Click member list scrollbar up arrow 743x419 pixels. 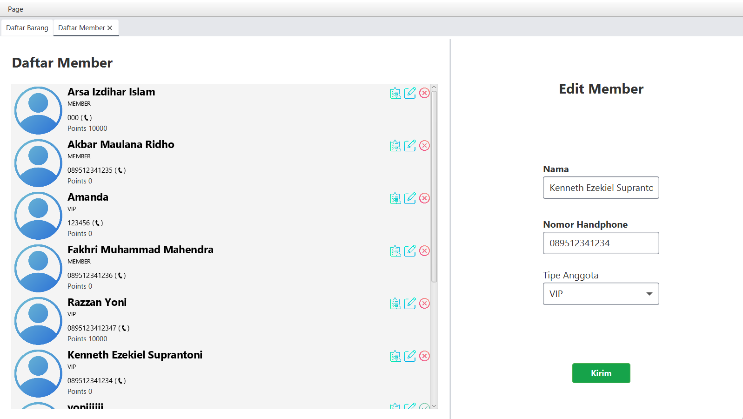pyautogui.click(x=434, y=87)
